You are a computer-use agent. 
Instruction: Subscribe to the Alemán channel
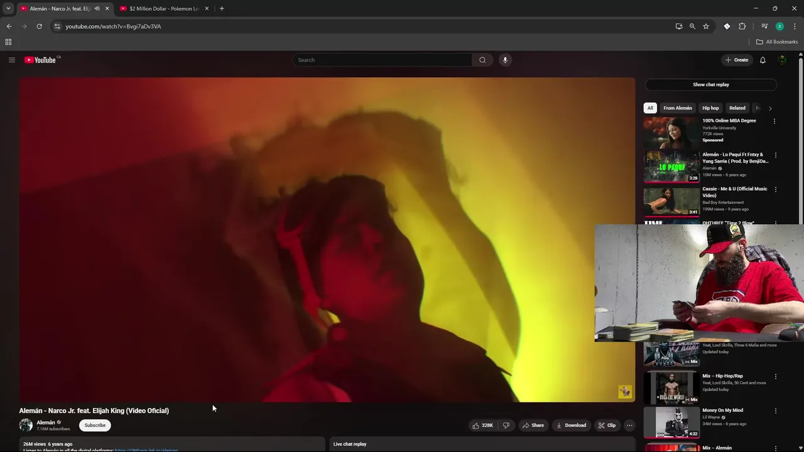95,425
